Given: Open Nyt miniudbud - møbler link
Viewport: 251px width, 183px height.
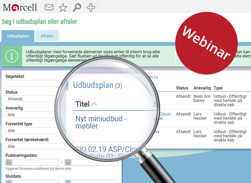Looking at the screenshot, I should tap(101, 122).
